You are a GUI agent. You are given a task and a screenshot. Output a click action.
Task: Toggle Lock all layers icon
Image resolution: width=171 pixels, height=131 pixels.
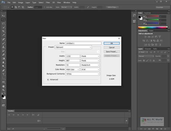tap(154, 60)
